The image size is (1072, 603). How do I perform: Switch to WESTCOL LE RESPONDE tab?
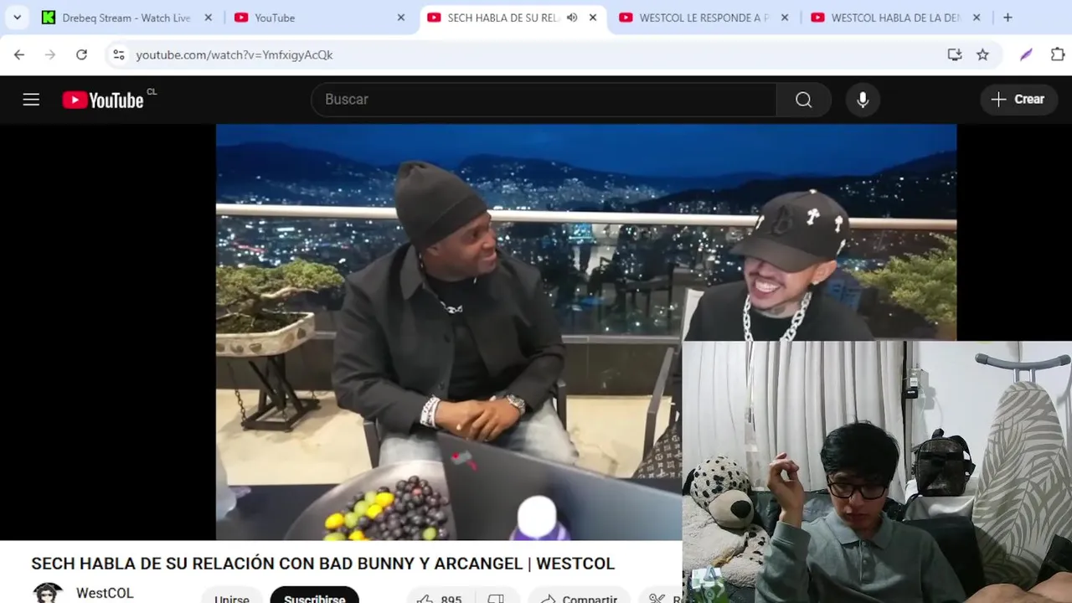(694, 18)
